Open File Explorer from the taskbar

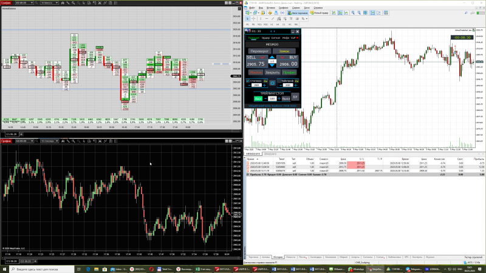97,269
